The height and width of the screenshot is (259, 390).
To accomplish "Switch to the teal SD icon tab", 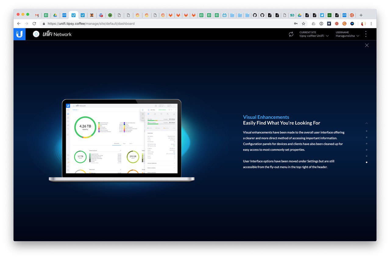I will tap(292, 15).
